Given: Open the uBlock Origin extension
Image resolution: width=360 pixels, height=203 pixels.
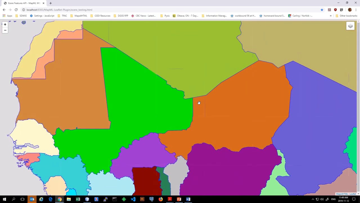Looking at the screenshot, I should pyautogui.click(x=335, y=10).
